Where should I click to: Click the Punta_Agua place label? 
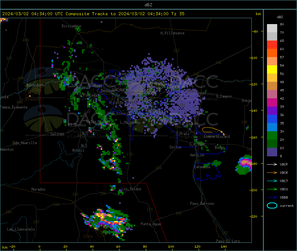pos(150,224)
